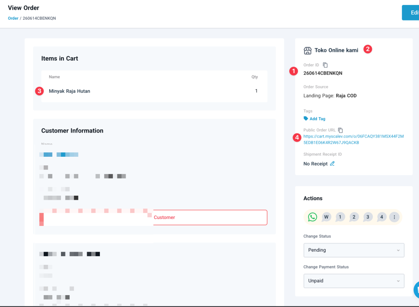419x307 pixels.
Task: Click message bubble icon number 1
Action: click(x=340, y=217)
